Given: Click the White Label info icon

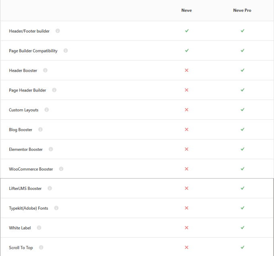Looking at the screenshot, I should (x=39, y=228).
